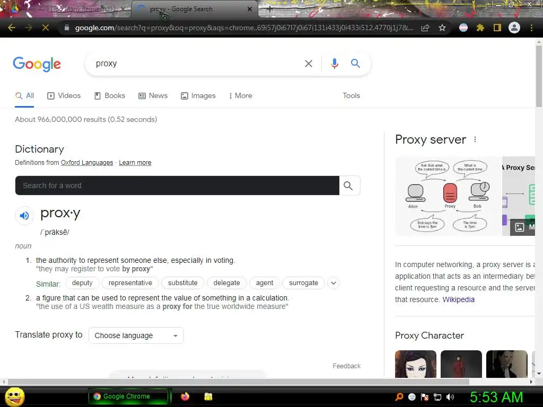
Task: Open the orange search tray icon
Action: 399,397
